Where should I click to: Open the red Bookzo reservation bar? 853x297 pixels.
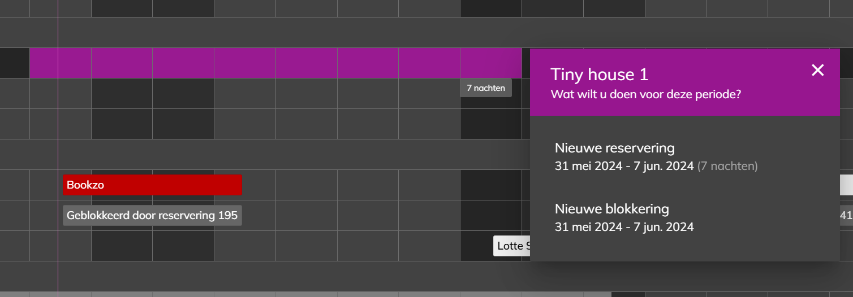tap(152, 185)
